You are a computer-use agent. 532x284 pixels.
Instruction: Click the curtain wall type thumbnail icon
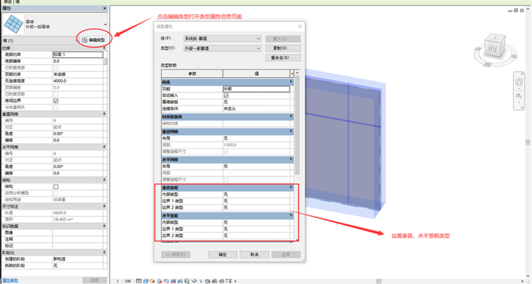[x=14, y=24]
